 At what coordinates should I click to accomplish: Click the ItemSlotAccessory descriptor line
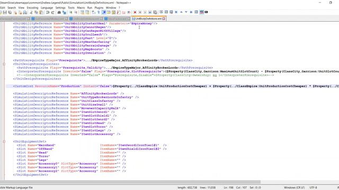(x=67, y=134)
